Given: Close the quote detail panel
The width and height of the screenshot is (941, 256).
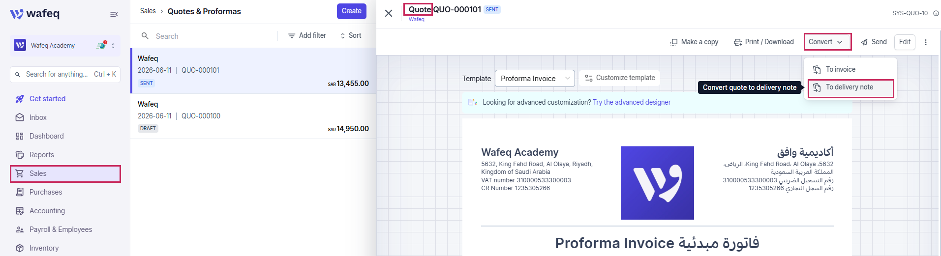Looking at the screenshot, I should pyautogui.click(x=389, y=13).
